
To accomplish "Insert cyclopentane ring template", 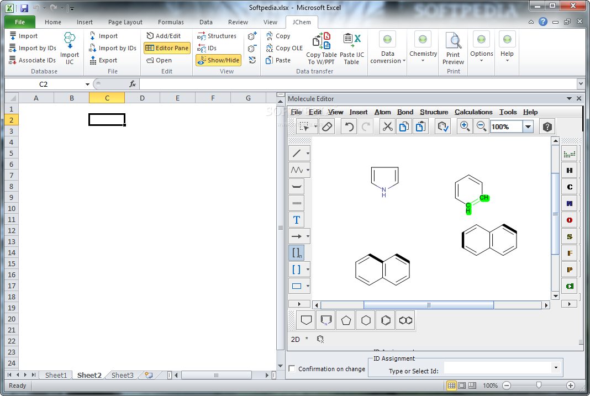I will [346, 320].
